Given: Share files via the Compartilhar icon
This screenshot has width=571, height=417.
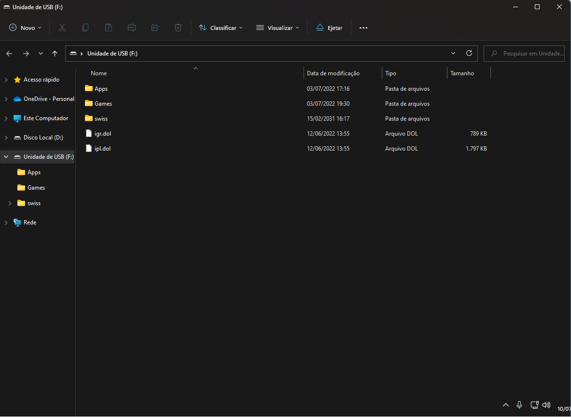Looking at the screenshot, I should [154, 28].
